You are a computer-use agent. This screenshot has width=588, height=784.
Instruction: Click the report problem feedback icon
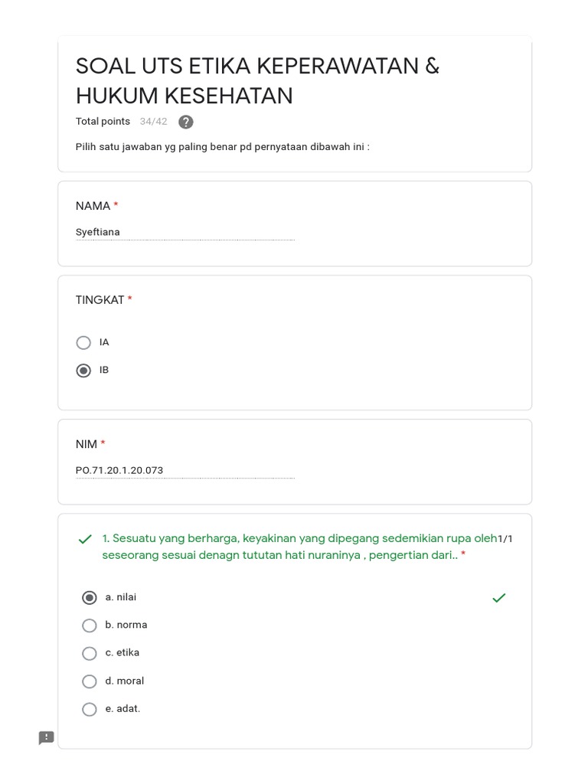(x=47, y=737)
